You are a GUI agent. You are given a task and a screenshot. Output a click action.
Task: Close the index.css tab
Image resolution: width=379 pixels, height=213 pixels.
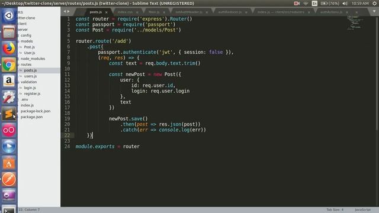click(137, 12)
